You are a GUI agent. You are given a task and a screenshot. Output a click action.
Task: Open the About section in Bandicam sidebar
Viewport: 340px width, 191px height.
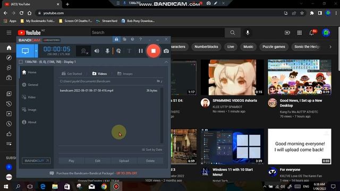click(x=29, y=122)
